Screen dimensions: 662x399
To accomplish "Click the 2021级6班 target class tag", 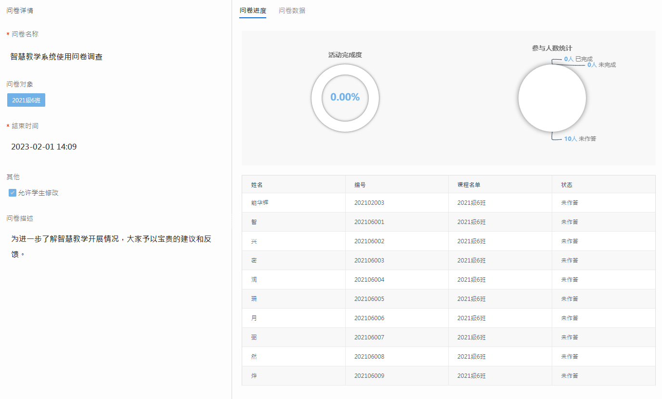I will coord(26,100).
